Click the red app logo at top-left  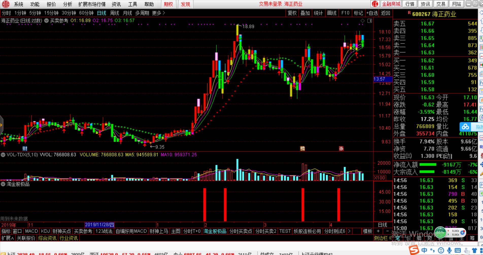click(x=6, y=4)
